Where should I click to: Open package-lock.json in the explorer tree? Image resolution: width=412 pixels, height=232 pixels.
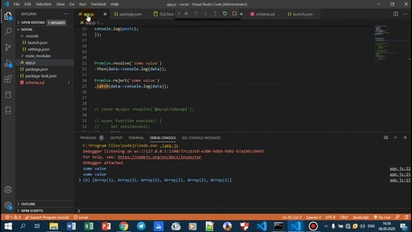(41, 76)
